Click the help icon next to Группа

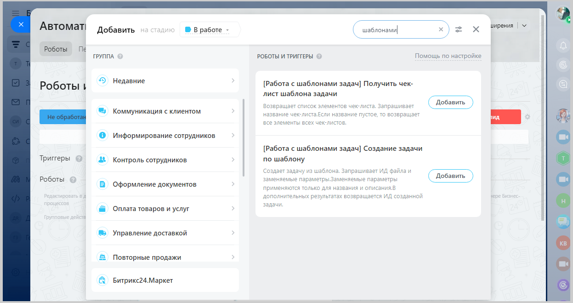point(120,57)
